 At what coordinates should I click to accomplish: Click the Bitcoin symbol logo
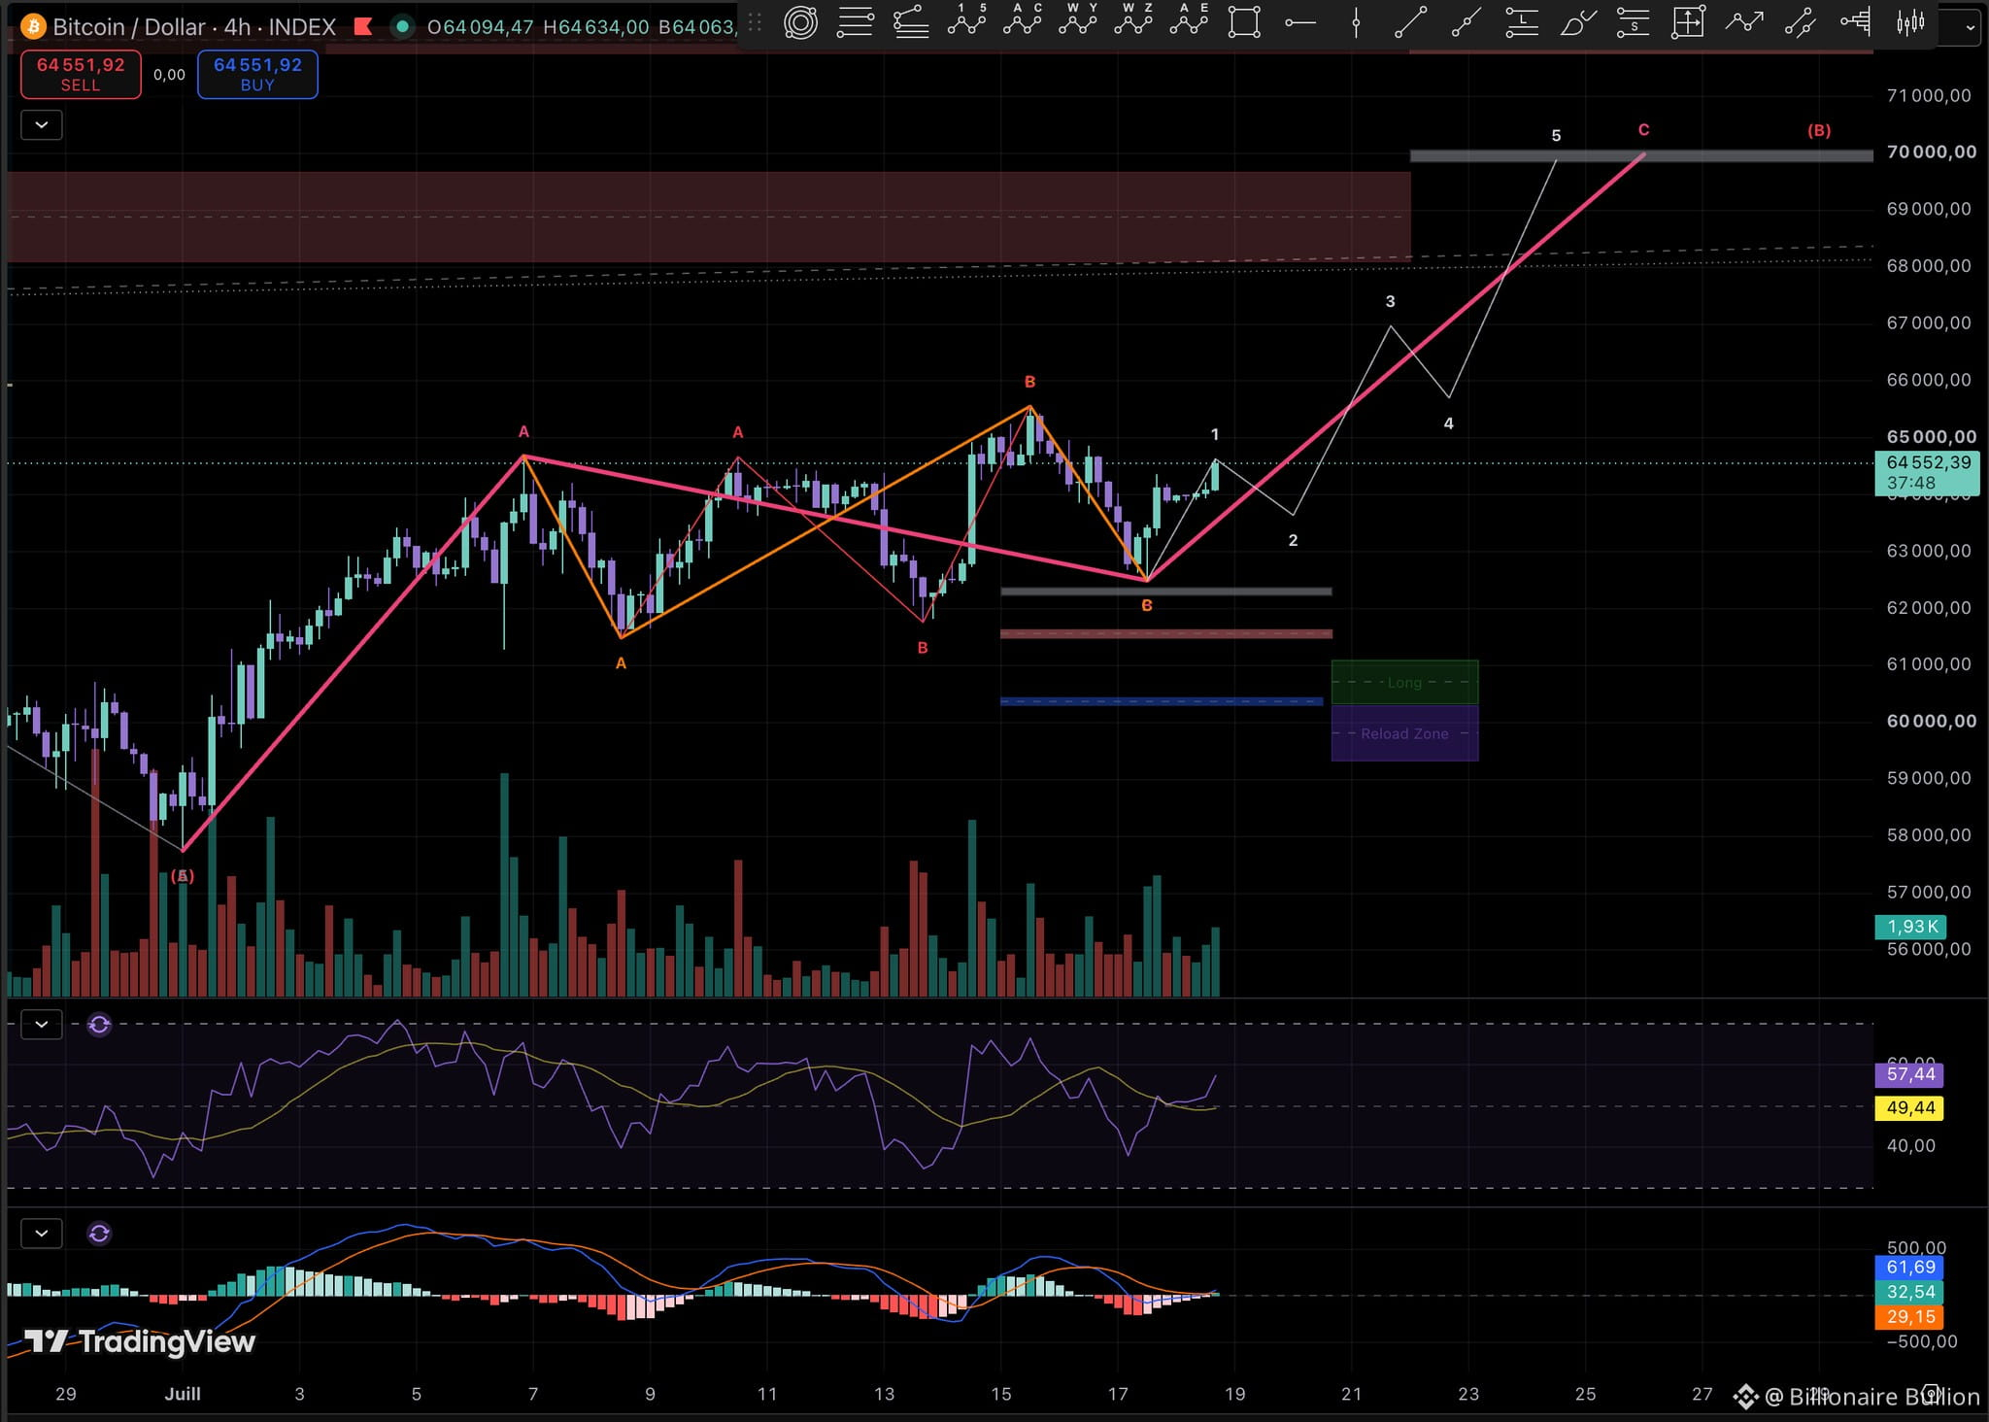pos(34,26)
